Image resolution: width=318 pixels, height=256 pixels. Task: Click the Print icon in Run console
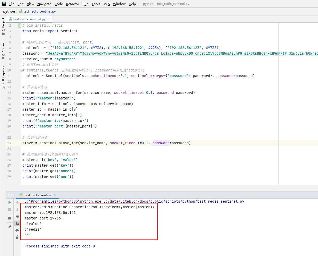(17, 230)
